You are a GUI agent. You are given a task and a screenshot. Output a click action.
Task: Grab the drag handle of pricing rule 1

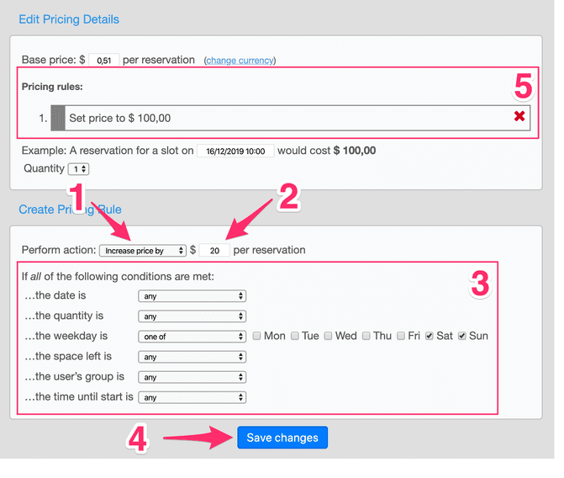tap(58, 118)
